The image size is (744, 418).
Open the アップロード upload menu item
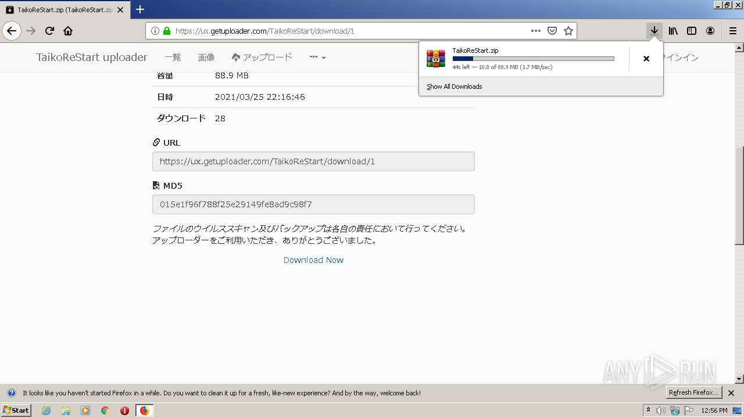[262, 57]
